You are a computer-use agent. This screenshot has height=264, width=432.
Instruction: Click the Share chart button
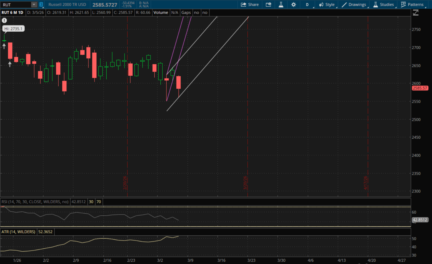point(250,5)
